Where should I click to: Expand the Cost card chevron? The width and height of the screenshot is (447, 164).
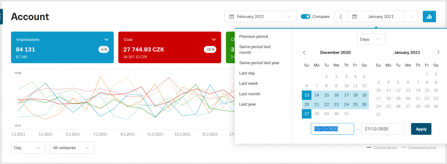point(214,40)
